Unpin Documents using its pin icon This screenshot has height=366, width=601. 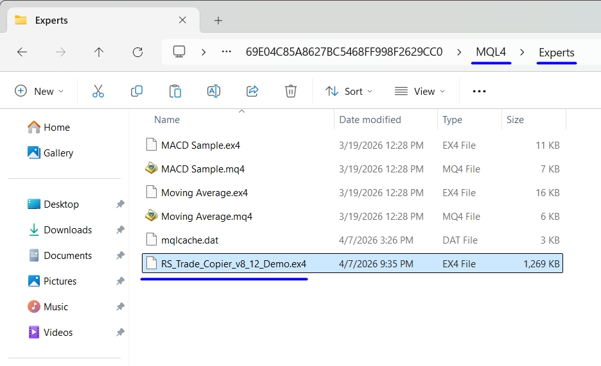pos(120,256)
